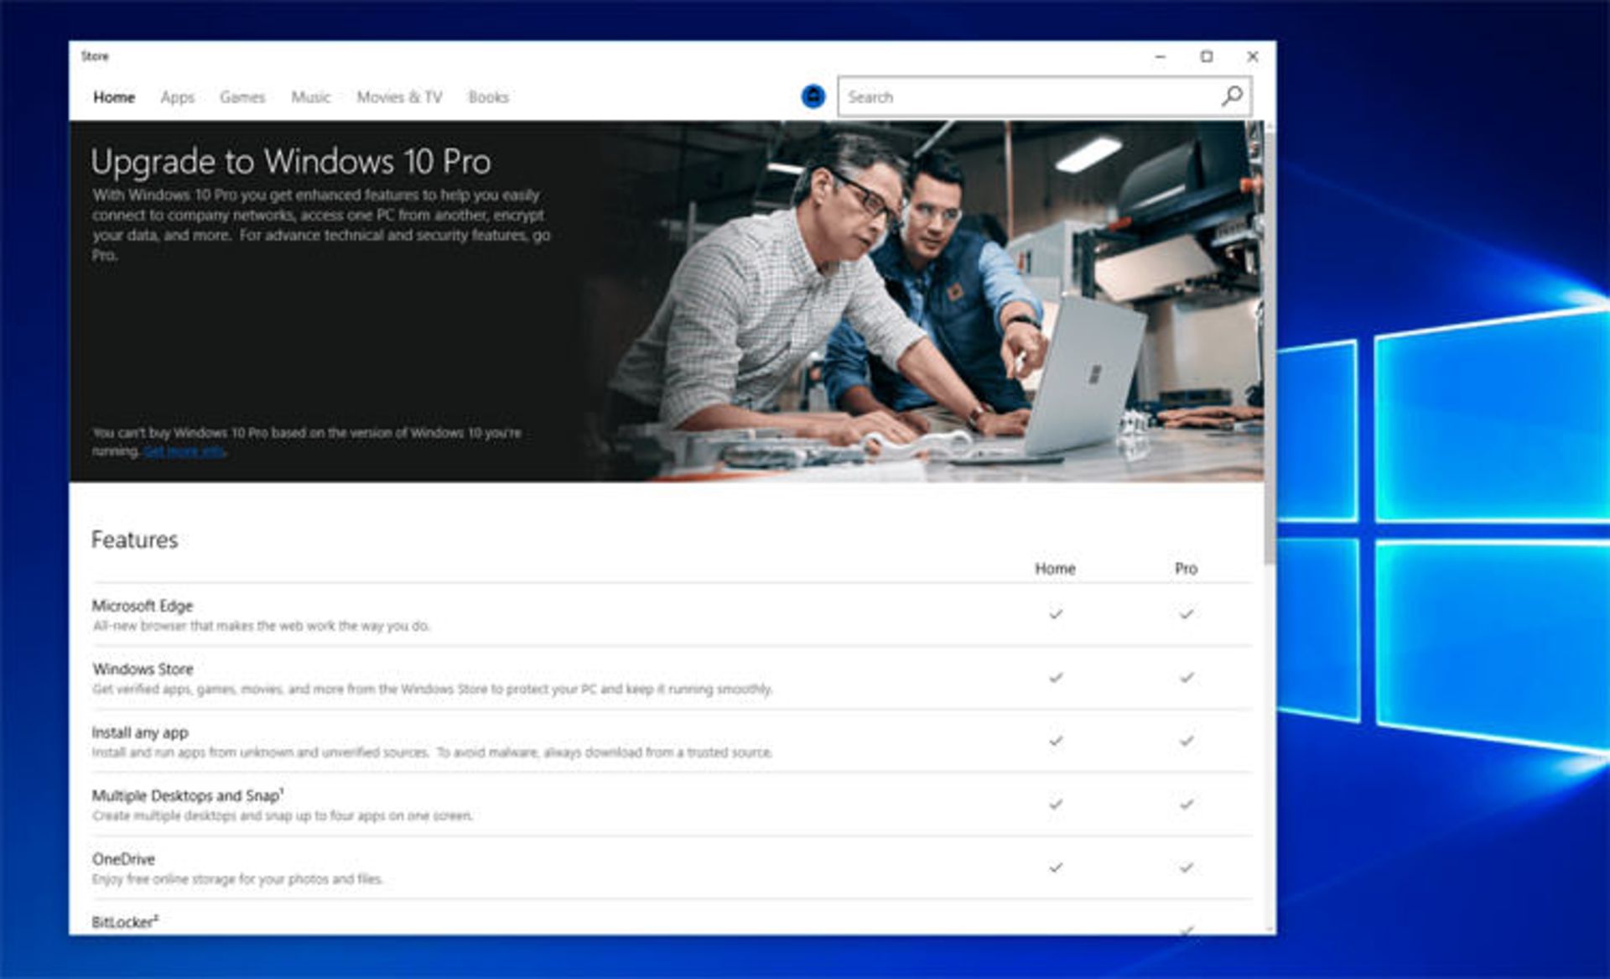This screenshot has width=1610, height=979.
Task: Open the Movies & TV tab
Action: click(399, 97)
